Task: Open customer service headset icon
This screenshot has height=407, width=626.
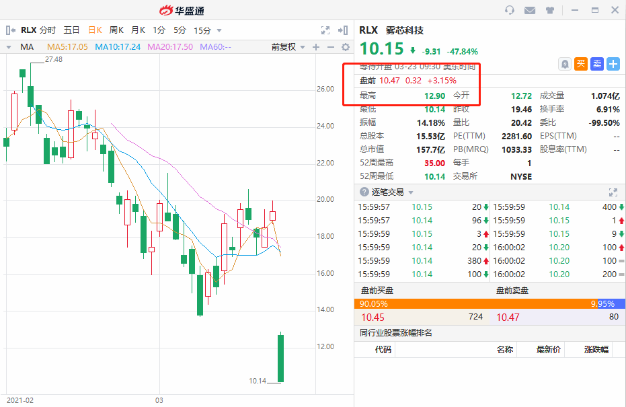Action: [510, 10]
